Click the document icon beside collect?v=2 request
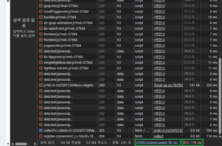 [41, 130]
